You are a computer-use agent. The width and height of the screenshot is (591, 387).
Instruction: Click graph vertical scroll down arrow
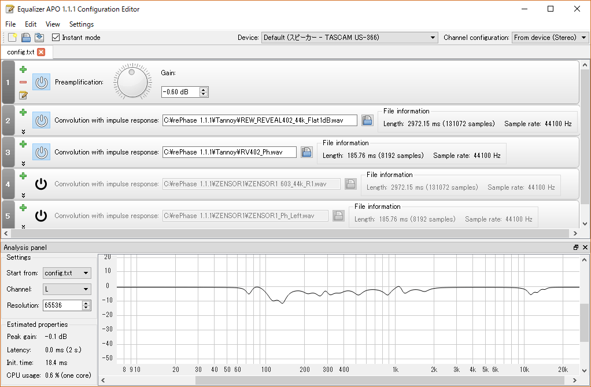click(584, 371)
